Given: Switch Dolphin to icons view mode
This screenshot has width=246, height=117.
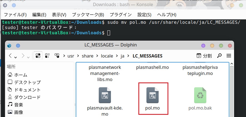Looking at the screenshot, I should [x=38, y=56].
